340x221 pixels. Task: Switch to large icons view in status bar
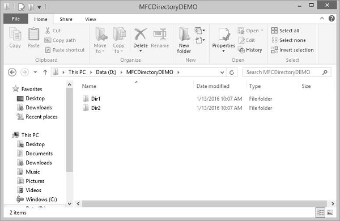tap(330, 212)
